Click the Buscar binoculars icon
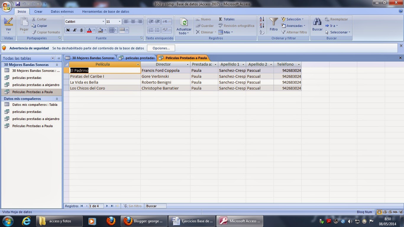This screenshot has height=227, width=404. (317, 22)
